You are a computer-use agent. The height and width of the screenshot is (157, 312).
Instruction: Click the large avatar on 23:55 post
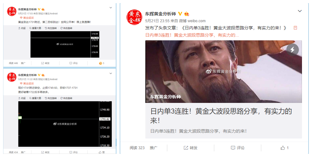click(x=134, y=17)
